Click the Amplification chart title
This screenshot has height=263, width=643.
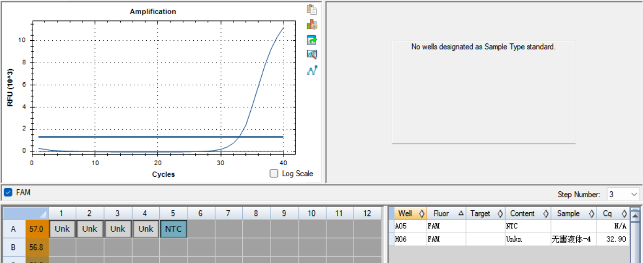pos(153,12)
